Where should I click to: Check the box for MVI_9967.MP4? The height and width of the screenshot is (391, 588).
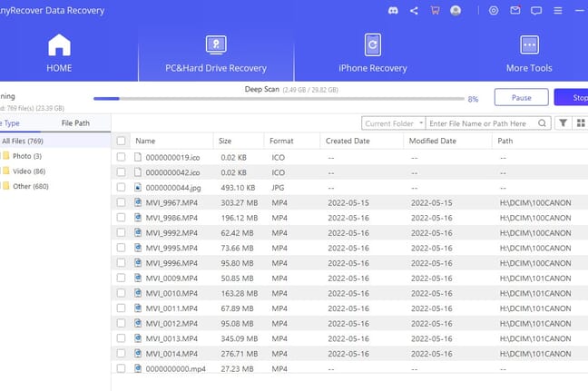[x=121, y=202]
